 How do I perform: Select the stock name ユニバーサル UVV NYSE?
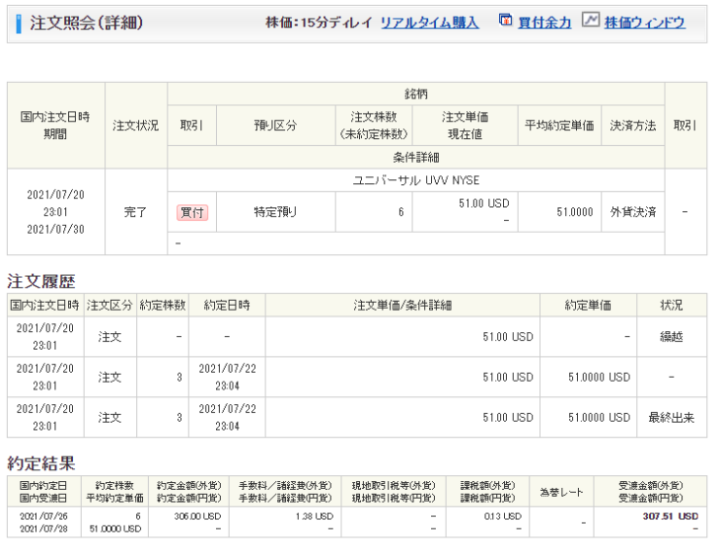[x=415, y=180]
